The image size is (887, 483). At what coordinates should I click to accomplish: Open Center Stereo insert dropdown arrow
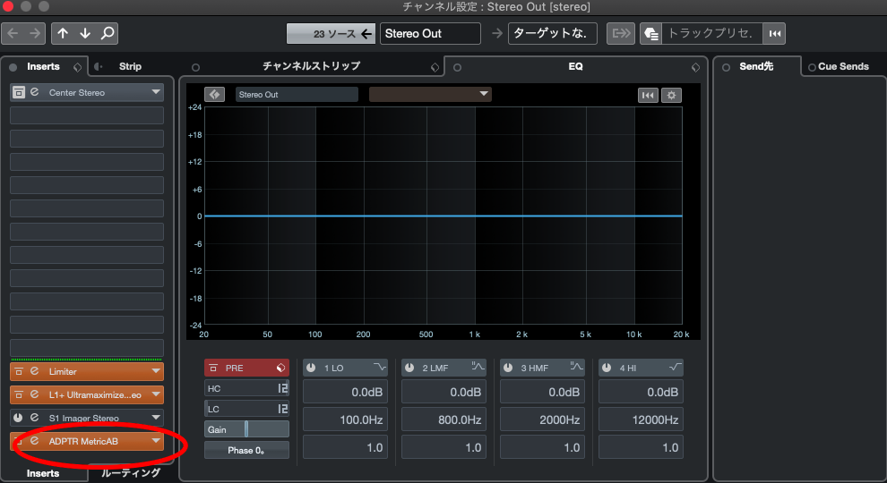156,92
